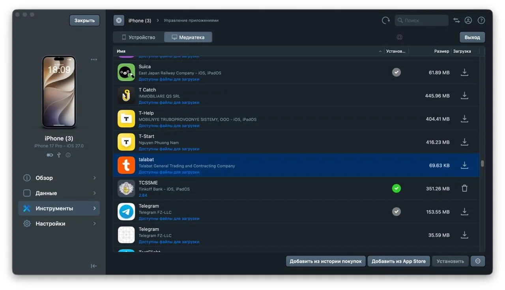This screenshot has width=505, height=290.
Task: Select the developer text Nguyen Phuong Nam
Action: [x=159, y=142]
